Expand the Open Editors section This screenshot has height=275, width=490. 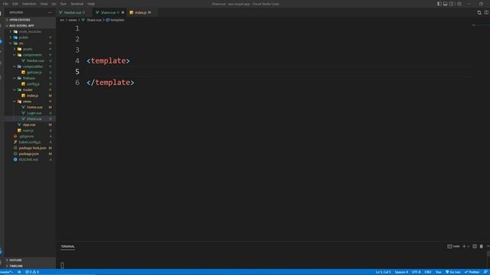click(x=30, y=20)
